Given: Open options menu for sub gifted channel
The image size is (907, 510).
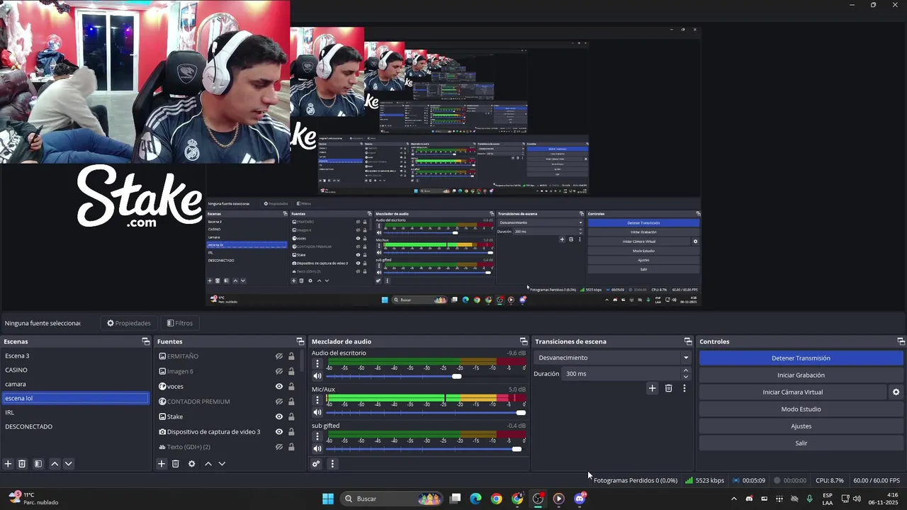Looking at the screenshot, I should (x=317, y=436).
